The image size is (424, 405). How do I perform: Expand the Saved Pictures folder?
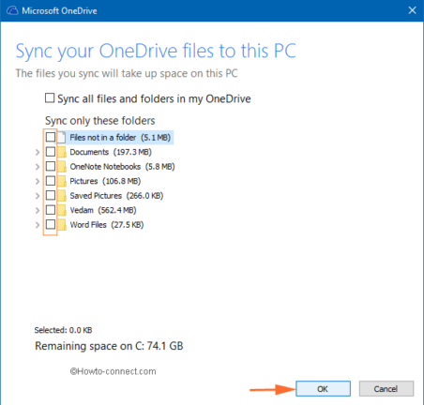[38, 196]
